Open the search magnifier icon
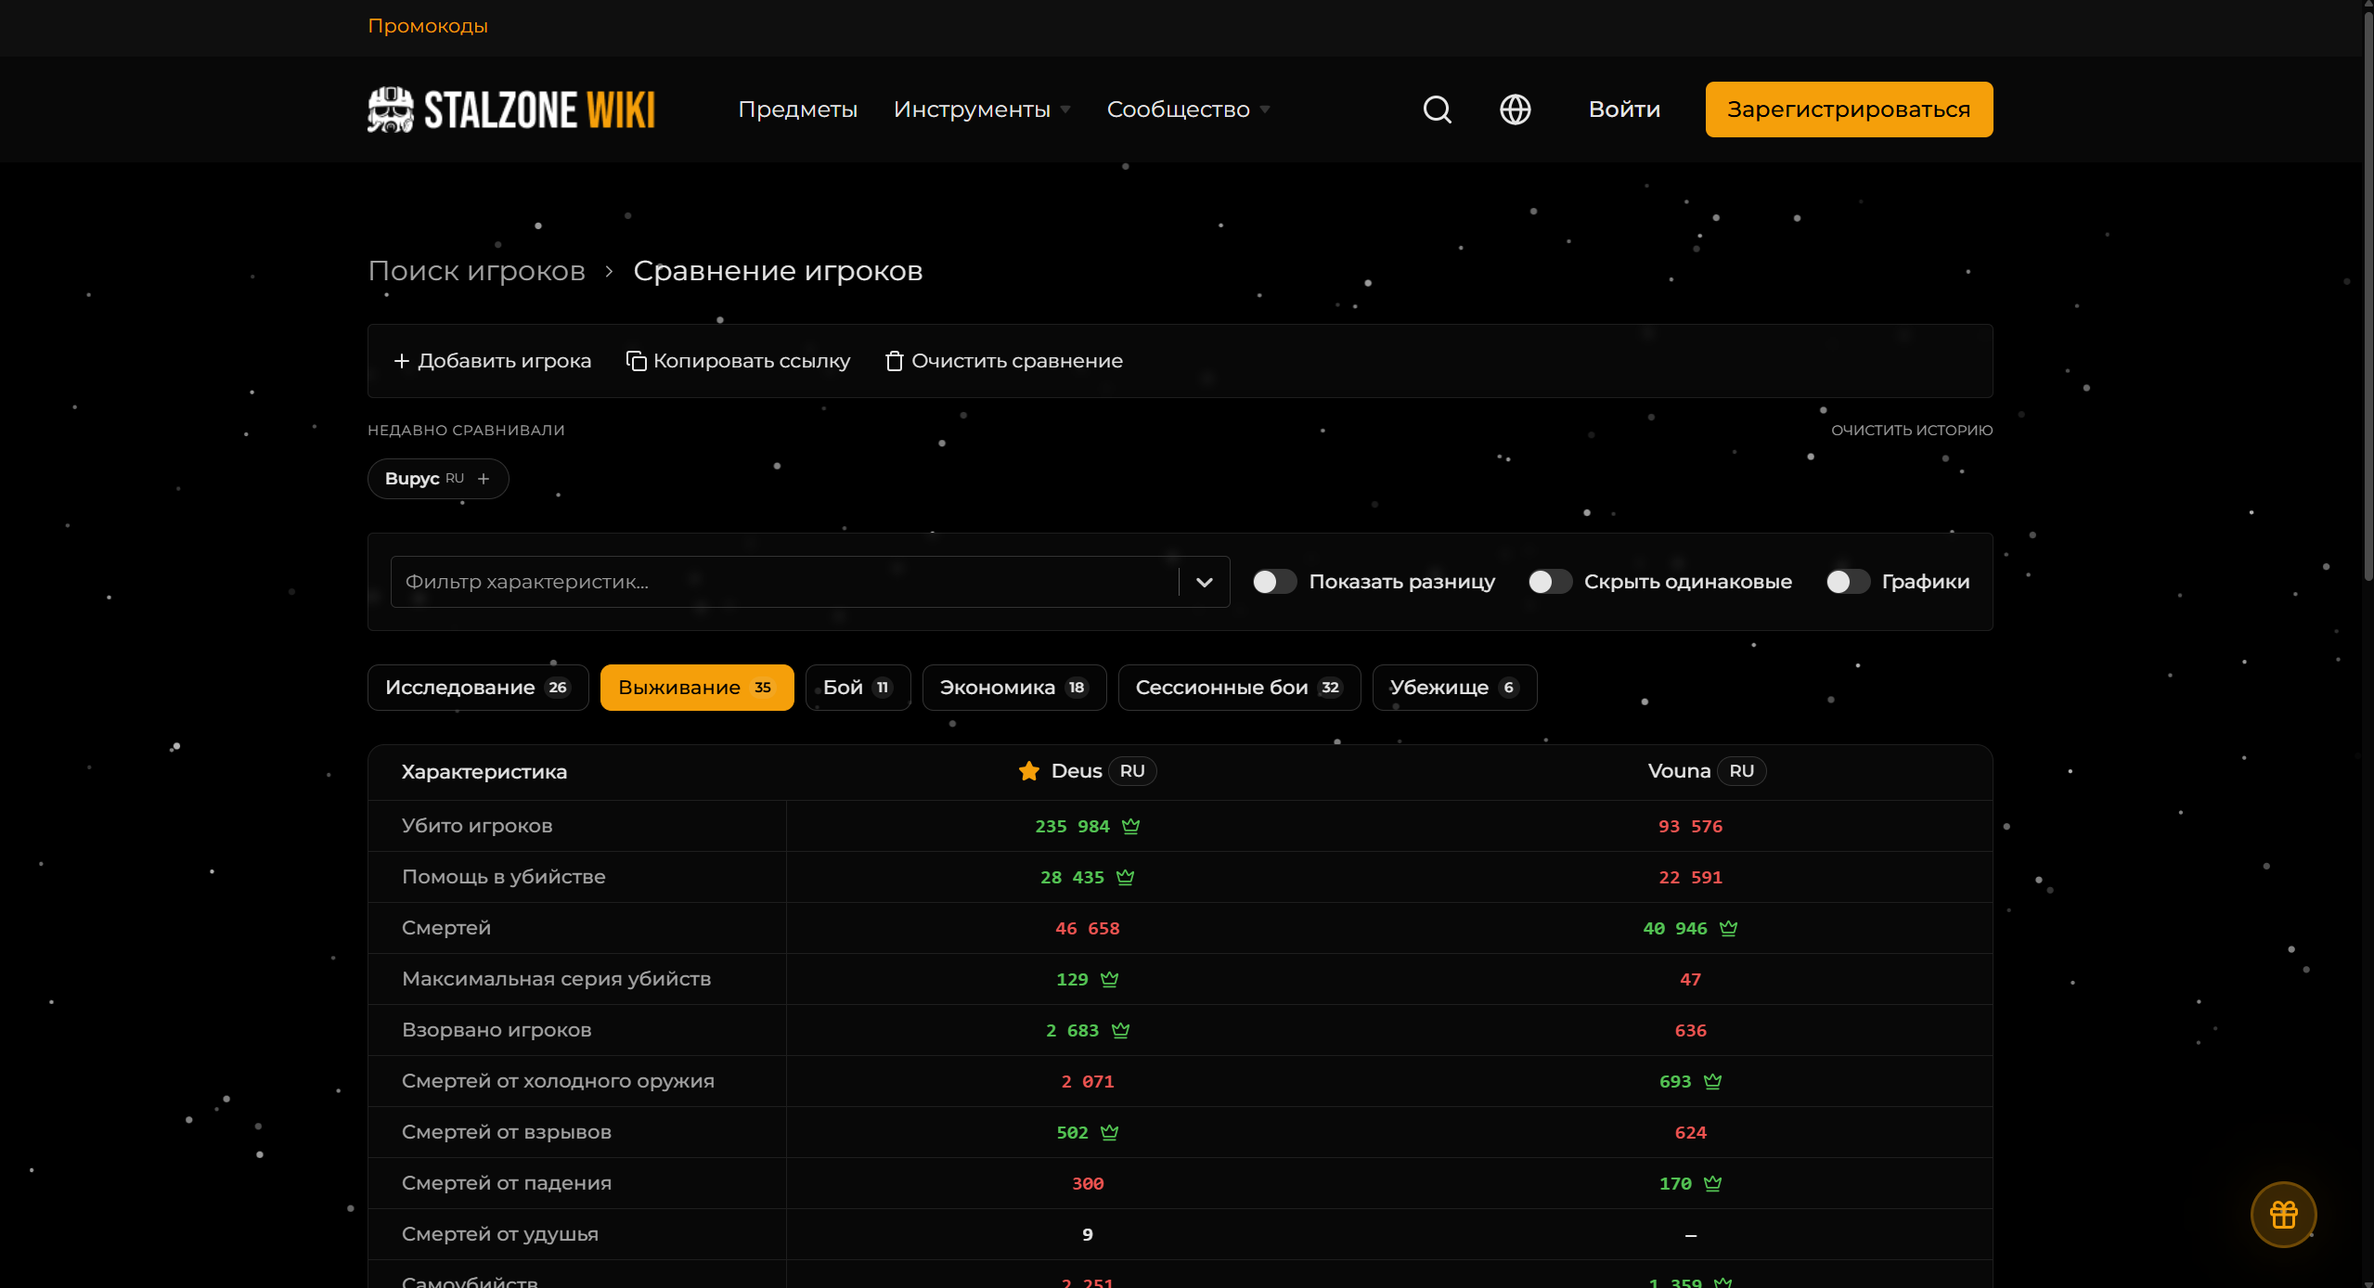 coord(1437,109)
